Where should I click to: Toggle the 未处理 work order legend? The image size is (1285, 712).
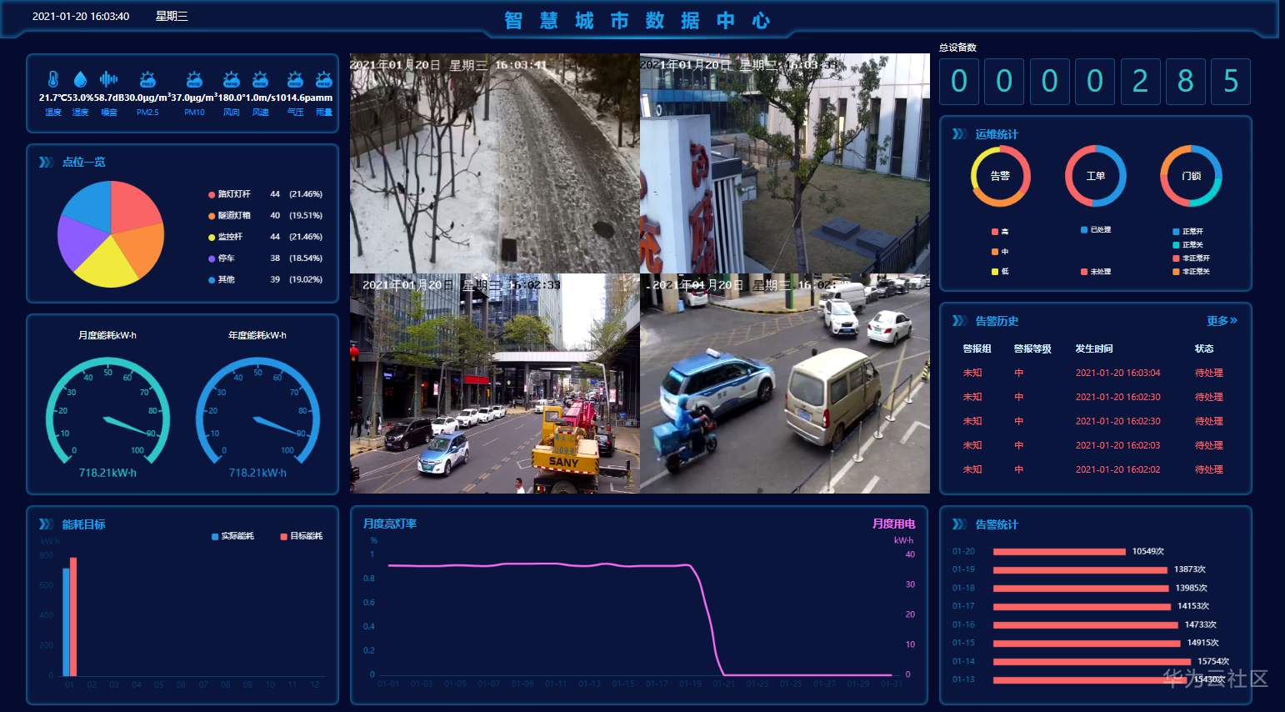point(1096,272)
